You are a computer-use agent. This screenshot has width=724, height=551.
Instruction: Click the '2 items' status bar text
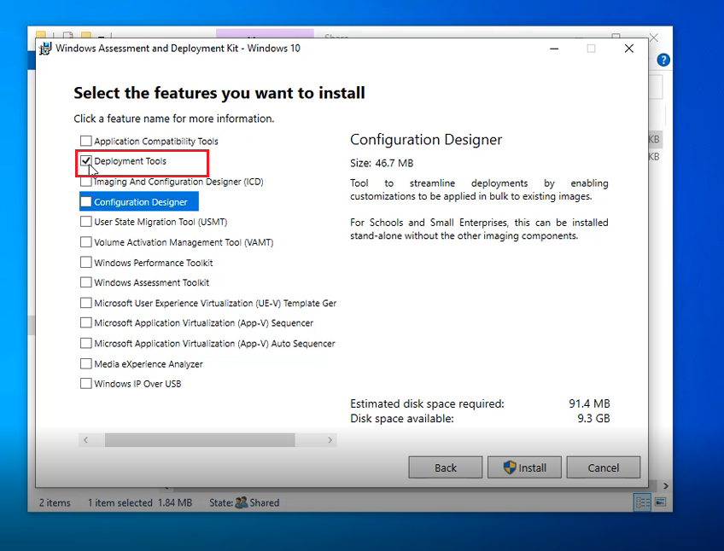tap(55, 502)
